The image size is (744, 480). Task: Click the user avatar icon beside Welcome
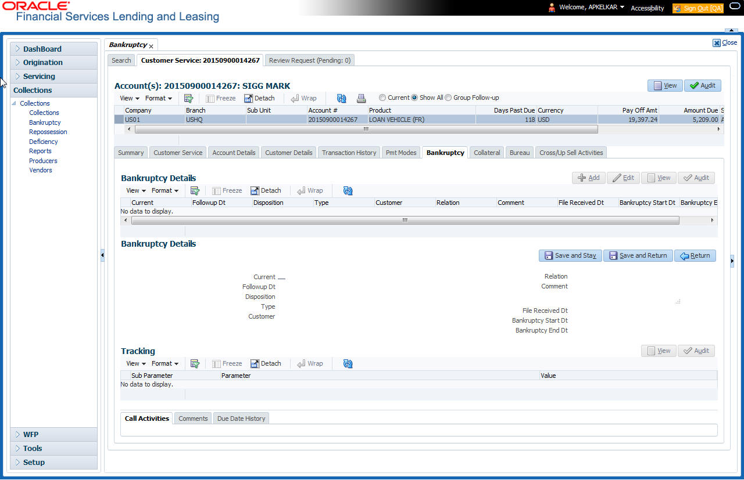click(552, 8)
